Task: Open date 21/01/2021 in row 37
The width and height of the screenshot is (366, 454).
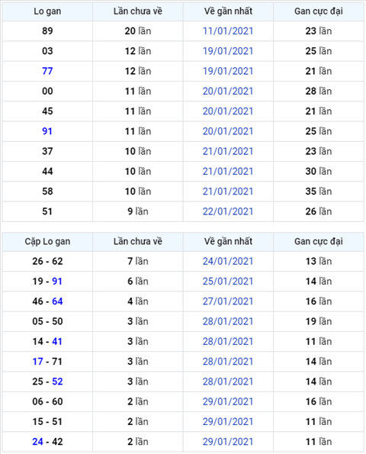Action: (x=228, y=151)
